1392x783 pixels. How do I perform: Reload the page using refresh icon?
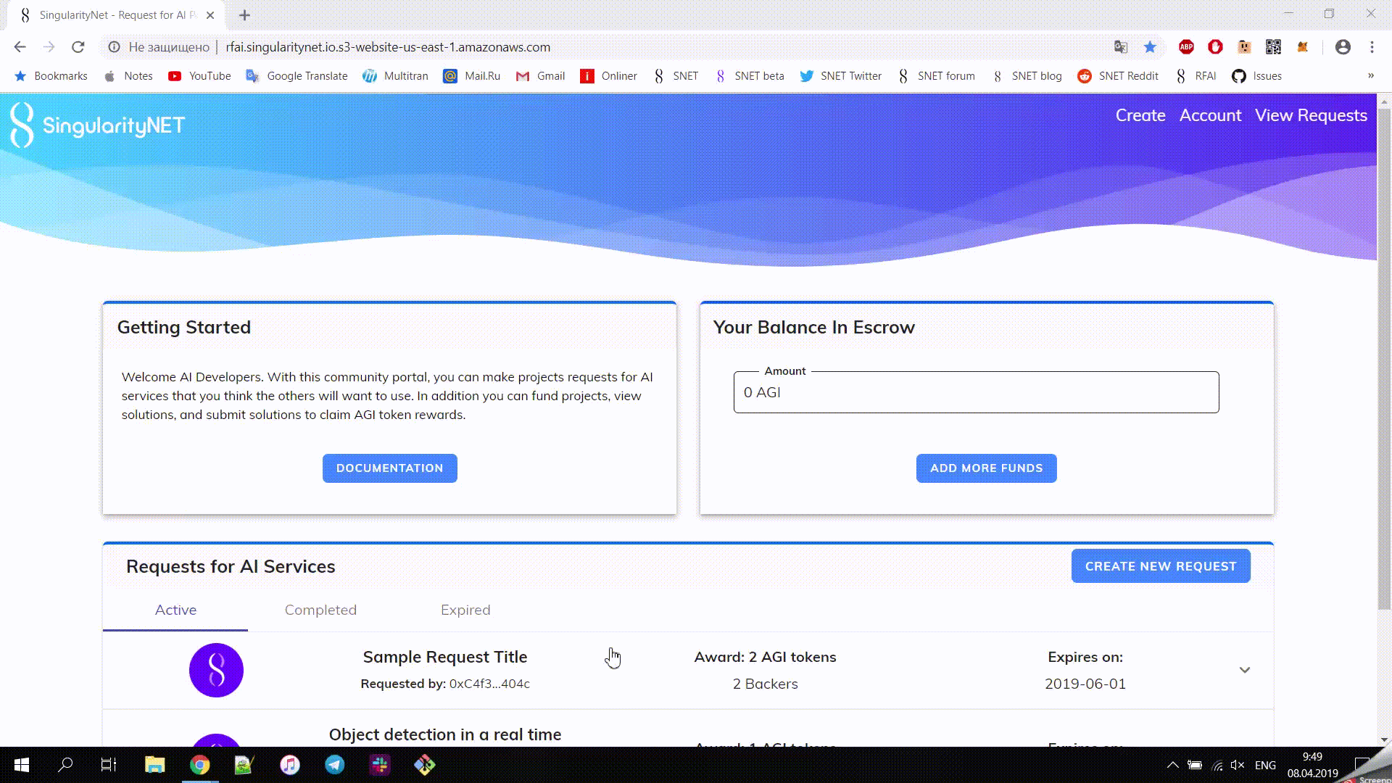[78, 47]
